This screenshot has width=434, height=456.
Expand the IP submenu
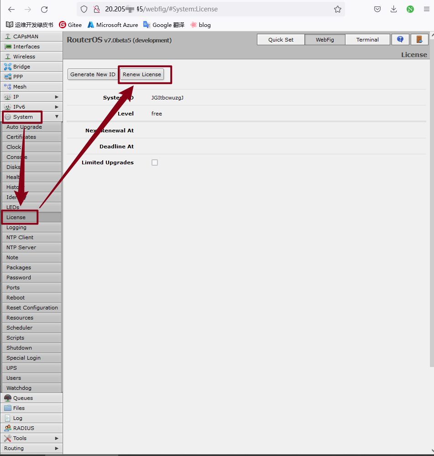coord(57,97)
